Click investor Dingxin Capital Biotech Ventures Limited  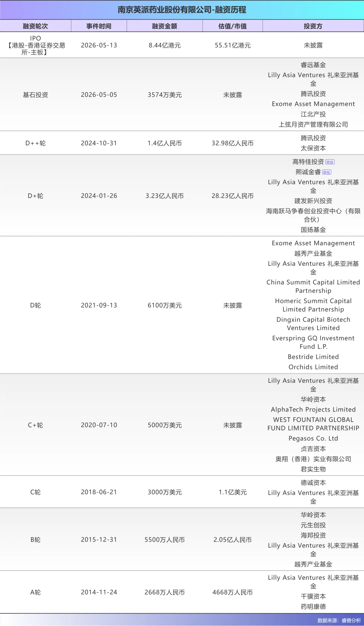[313, 323]
